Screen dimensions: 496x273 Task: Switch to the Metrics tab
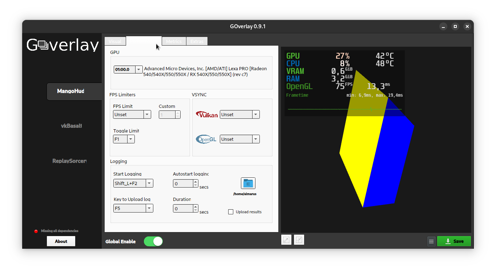174,41
